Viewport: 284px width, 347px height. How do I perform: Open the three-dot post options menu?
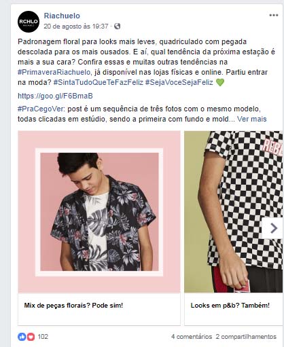click(x=274, y=16)
